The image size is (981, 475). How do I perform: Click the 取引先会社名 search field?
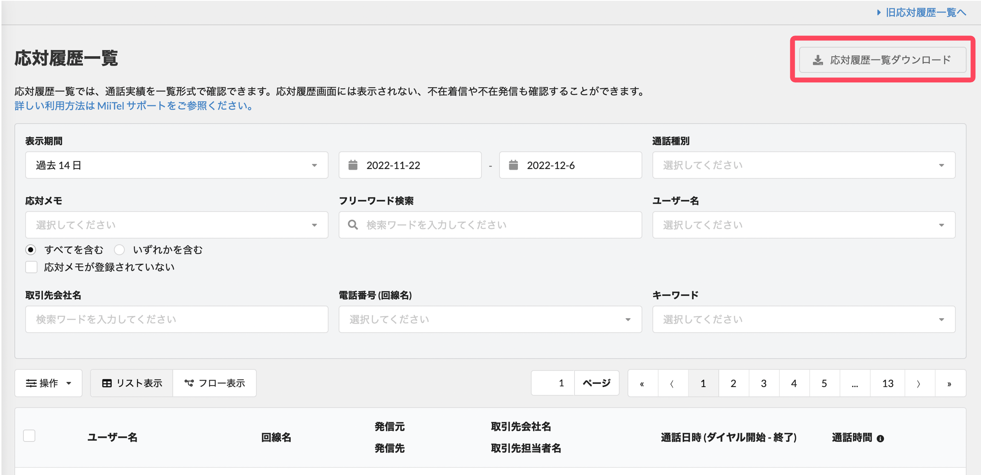(177, 319)
